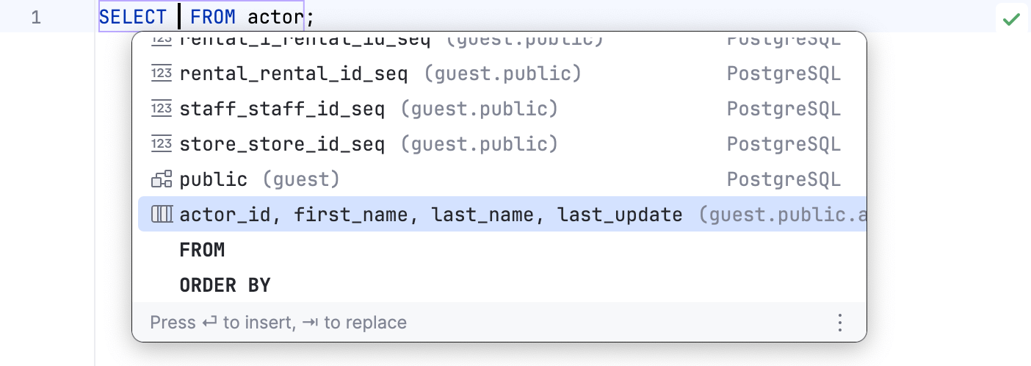Open the completion popup three-dots menu
This screenshot has height=366, width=1031.
click(840, 323)
